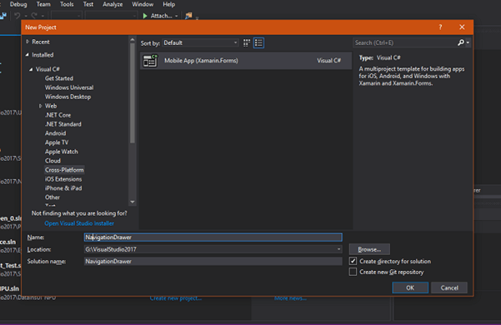Select Get Started category
Screen dimensions: 501x325
click(x=59, y=78)
